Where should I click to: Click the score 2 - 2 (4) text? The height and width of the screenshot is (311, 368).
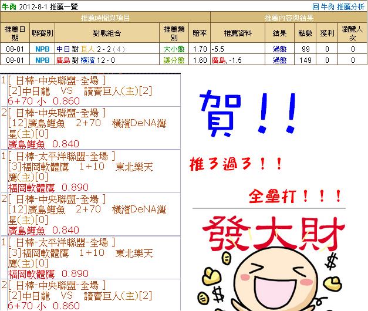111,49
